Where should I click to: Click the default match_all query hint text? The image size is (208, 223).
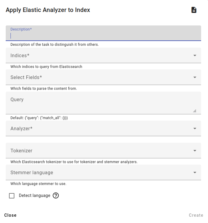click(39, 118)
